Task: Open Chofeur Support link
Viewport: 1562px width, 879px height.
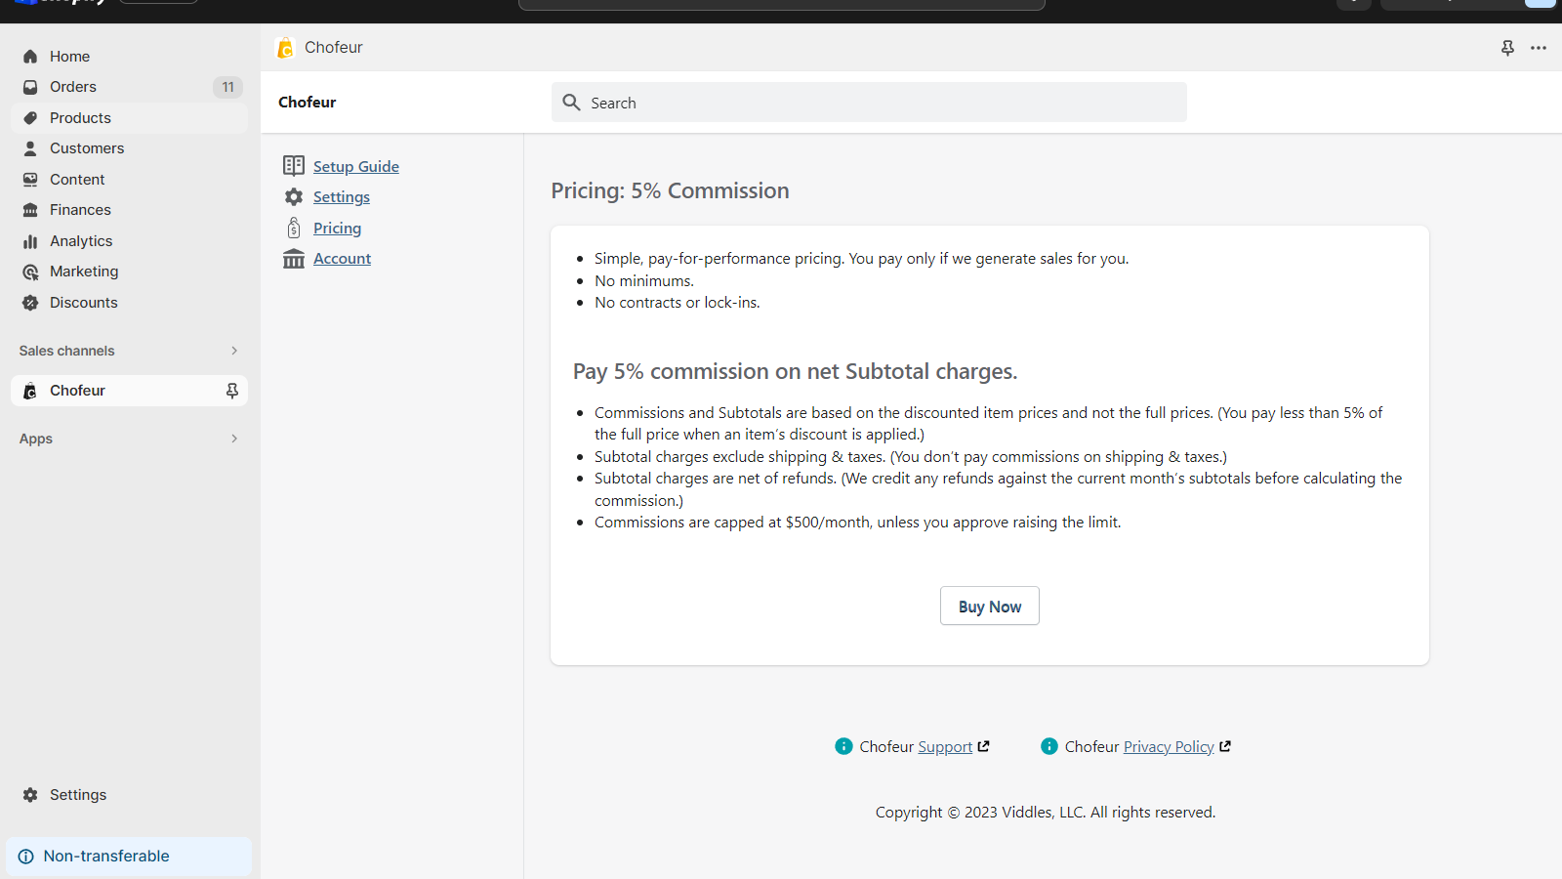Action: pyautogui.click(x=945, y=747)
